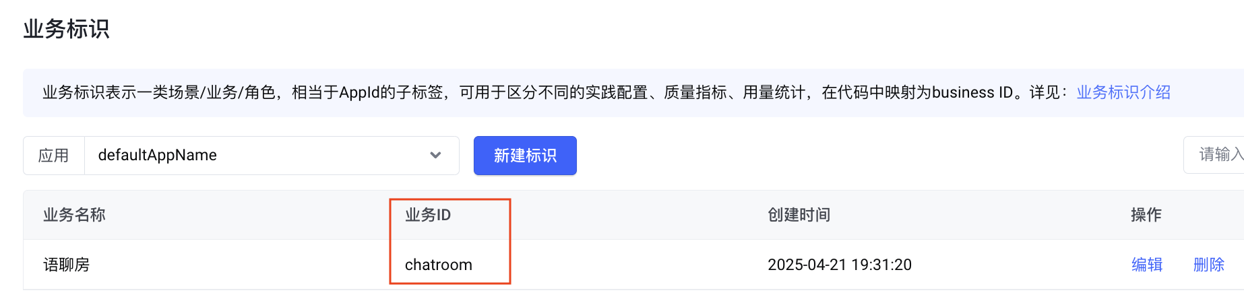Click the 业务ID column header
The height and width of the screenshot is (299, 1244).
[428, 215]
